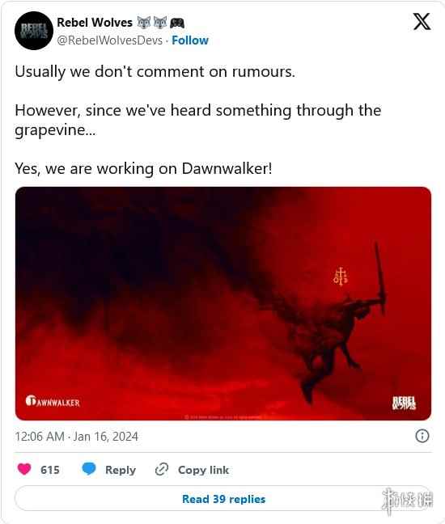Click the golden sigil in the artwork

pyautogui.click(x=341, y=277)
